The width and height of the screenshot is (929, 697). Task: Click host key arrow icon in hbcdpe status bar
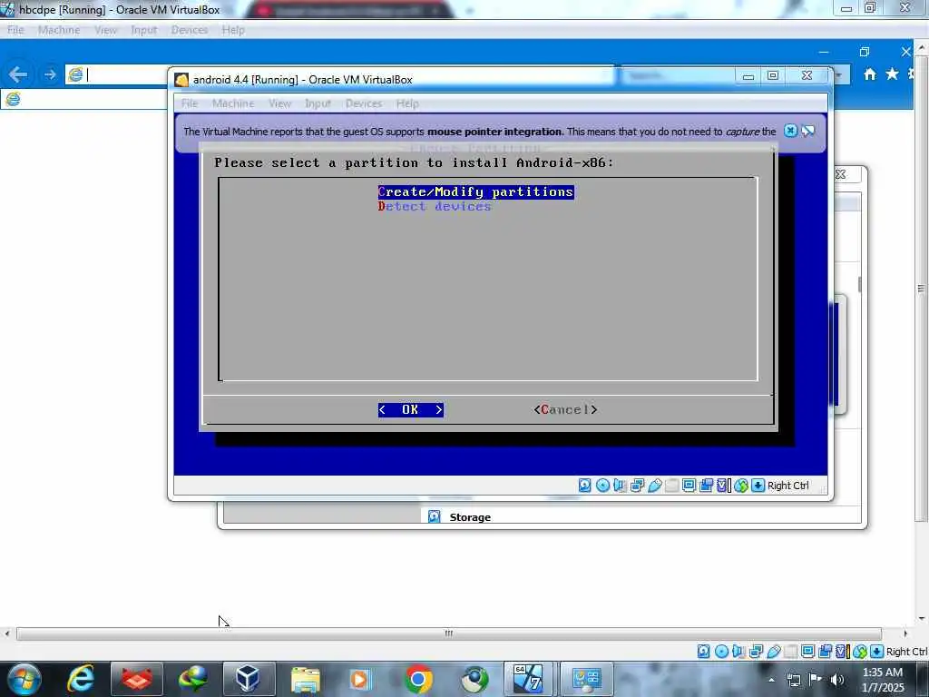[877, 652]
